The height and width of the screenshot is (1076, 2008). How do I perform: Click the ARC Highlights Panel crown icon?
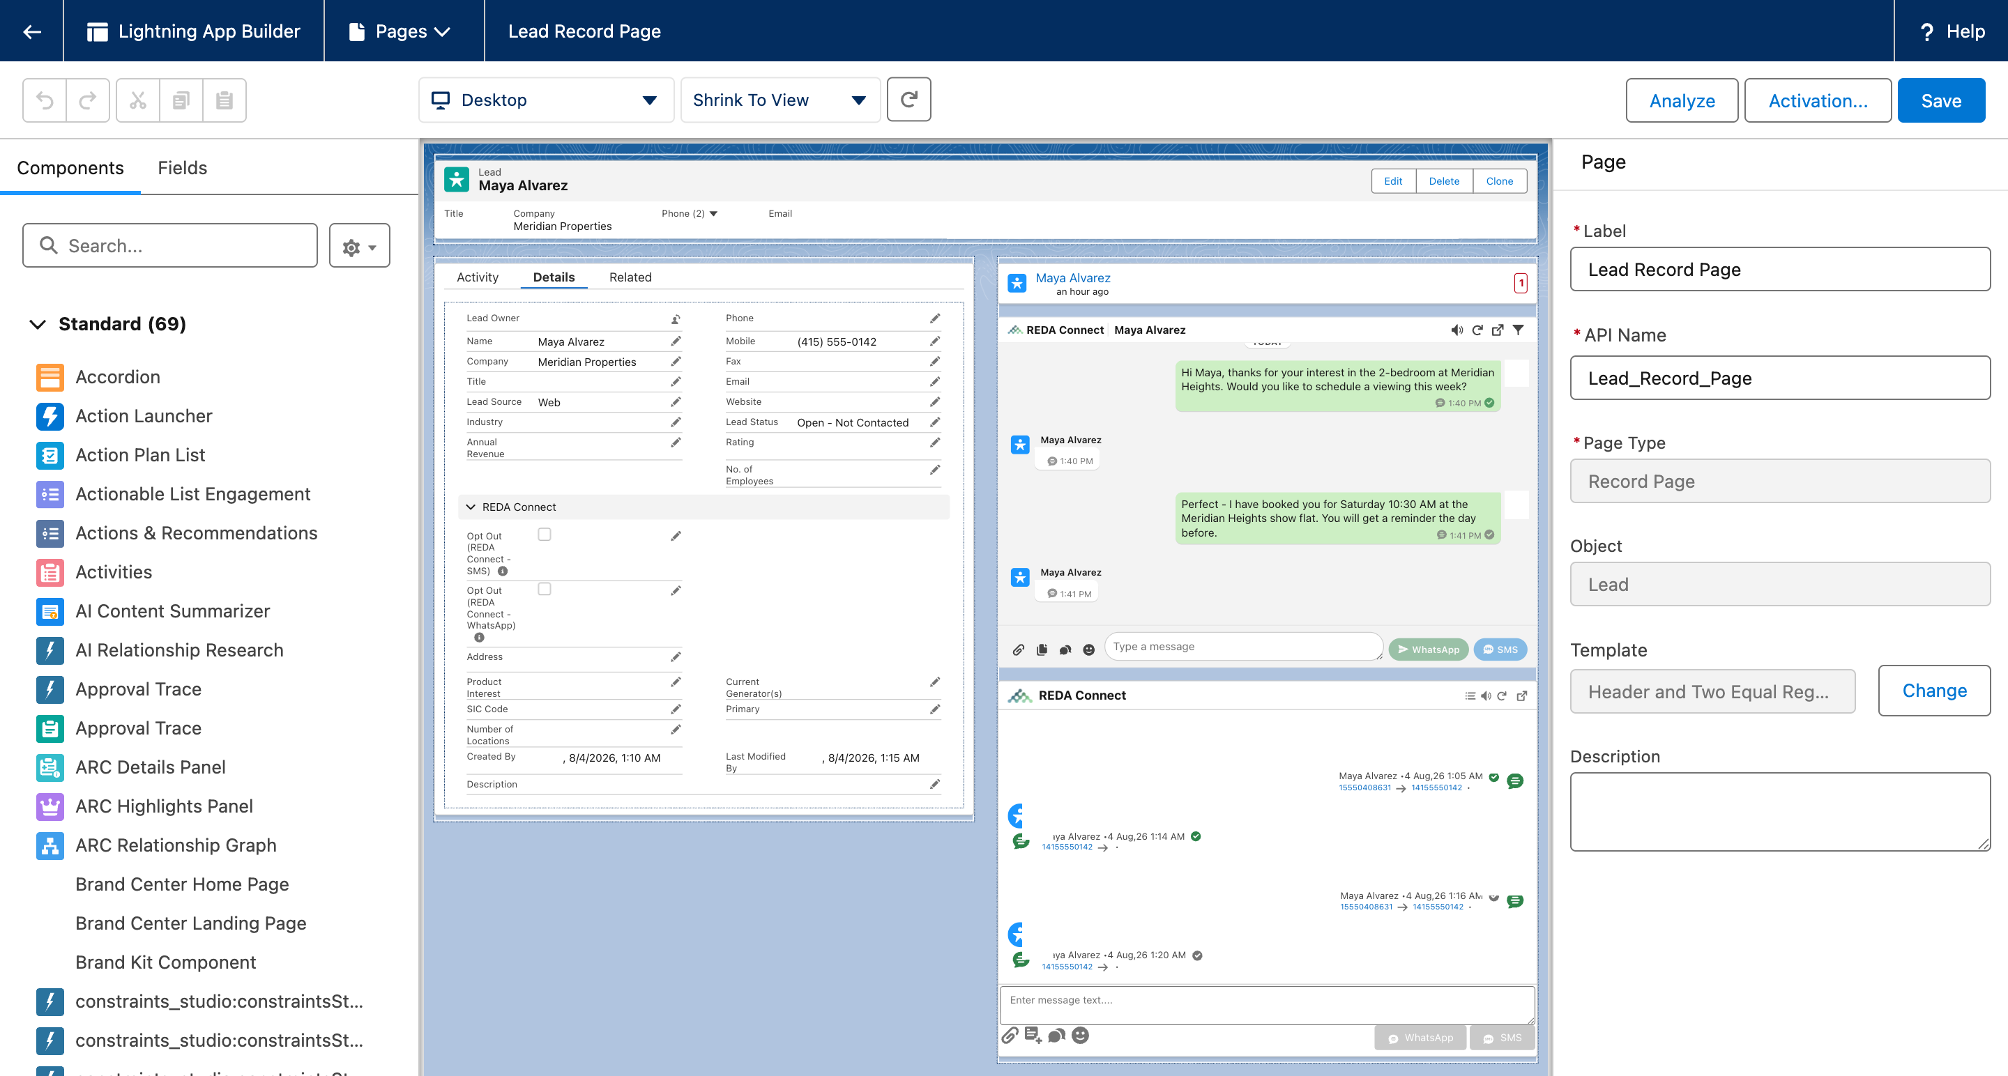click(x=50, y=806)
